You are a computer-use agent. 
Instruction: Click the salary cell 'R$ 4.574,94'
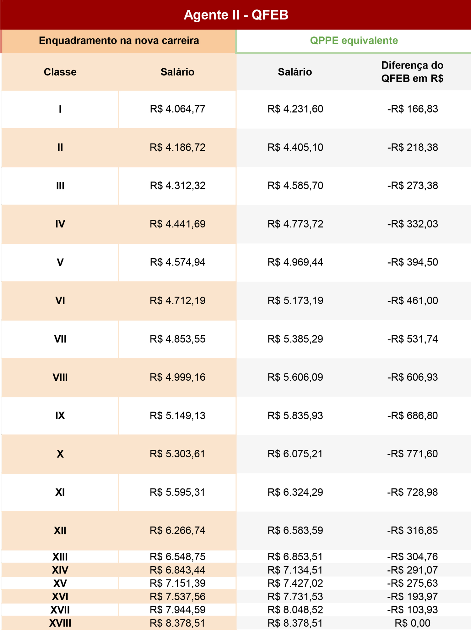point(177,262)
